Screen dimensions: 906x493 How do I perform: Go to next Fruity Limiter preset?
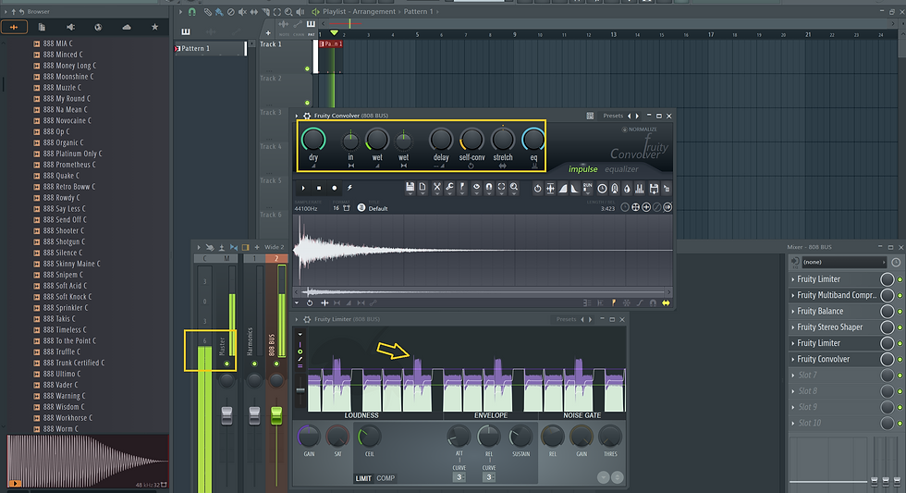590,319
